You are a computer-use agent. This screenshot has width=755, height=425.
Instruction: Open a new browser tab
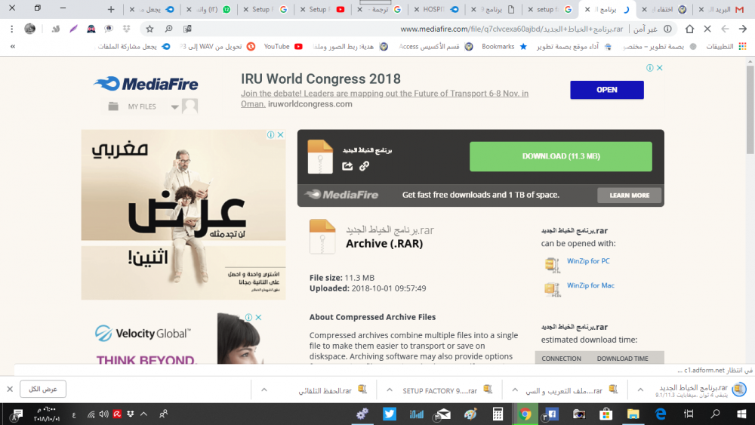point(111,9)
